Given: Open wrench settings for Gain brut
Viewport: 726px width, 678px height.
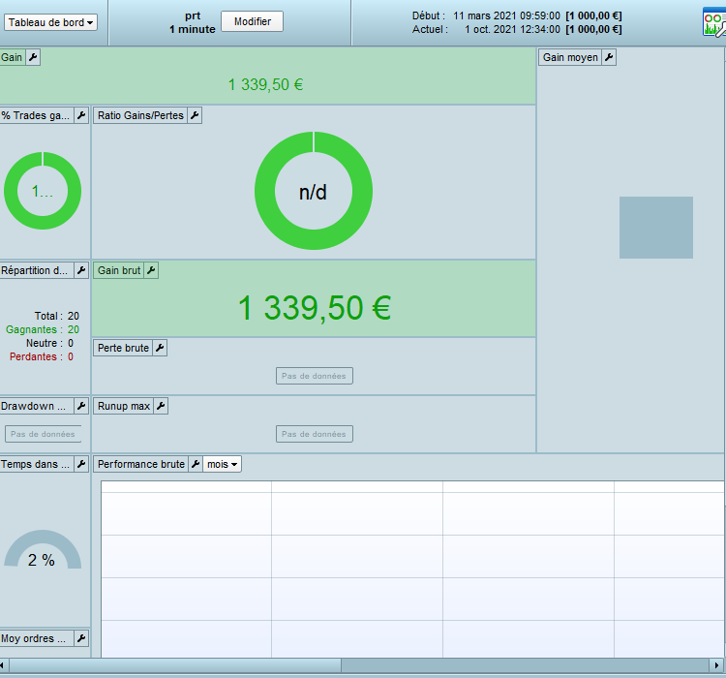Looking at the screenshot, I should 151,270.
